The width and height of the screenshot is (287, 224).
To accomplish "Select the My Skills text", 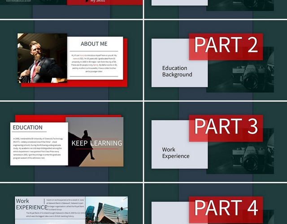I will pyautogui.click(x=98, y=1).
